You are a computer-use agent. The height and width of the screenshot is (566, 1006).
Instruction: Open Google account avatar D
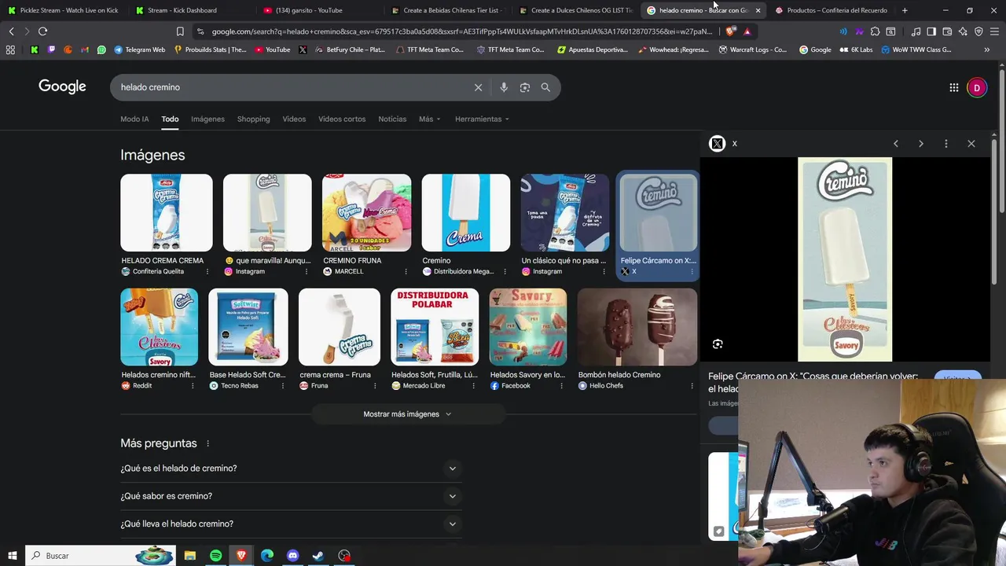977,87
